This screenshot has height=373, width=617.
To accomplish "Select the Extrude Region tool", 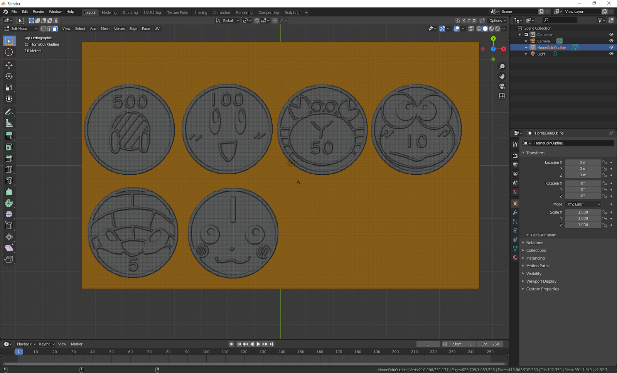I will (x=9, y=136).
